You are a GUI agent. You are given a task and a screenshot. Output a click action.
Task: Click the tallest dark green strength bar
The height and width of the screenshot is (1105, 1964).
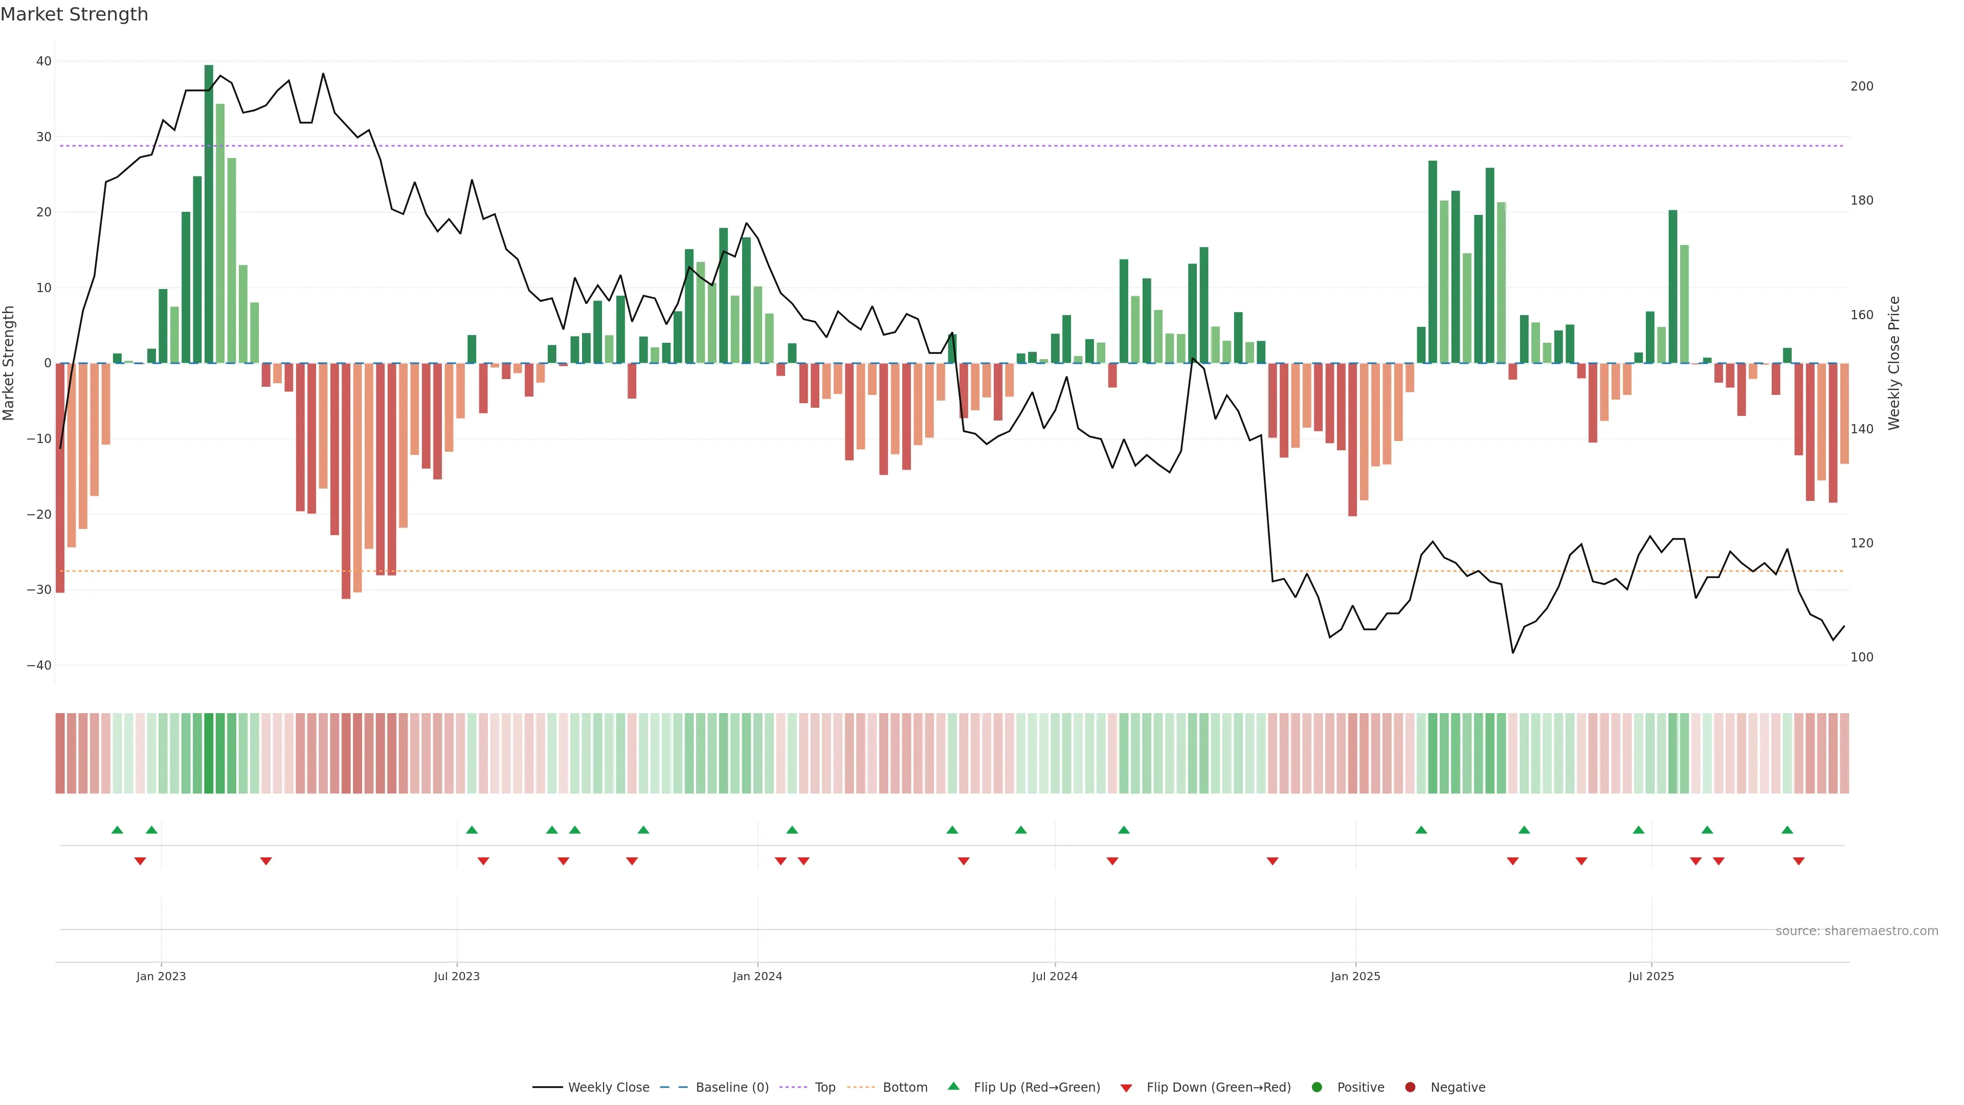pyautogui.click(x=209, y=213)
